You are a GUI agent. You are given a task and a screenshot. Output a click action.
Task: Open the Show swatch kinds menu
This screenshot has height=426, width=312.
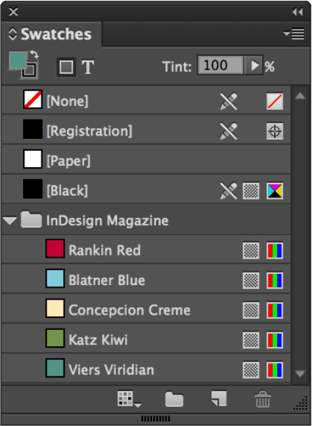[x=129, y=399]
